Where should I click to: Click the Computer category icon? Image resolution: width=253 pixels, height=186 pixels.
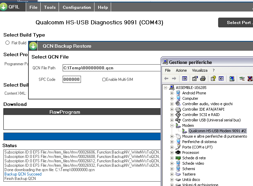(x=178, y=98)
